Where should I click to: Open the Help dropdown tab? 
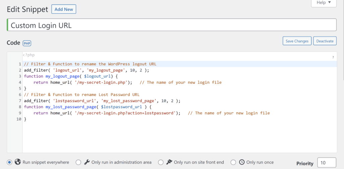pos(324,3)
